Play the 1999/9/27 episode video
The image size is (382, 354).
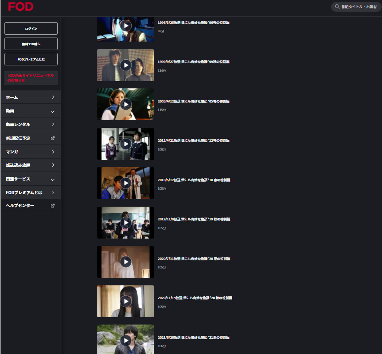point(126,65)
